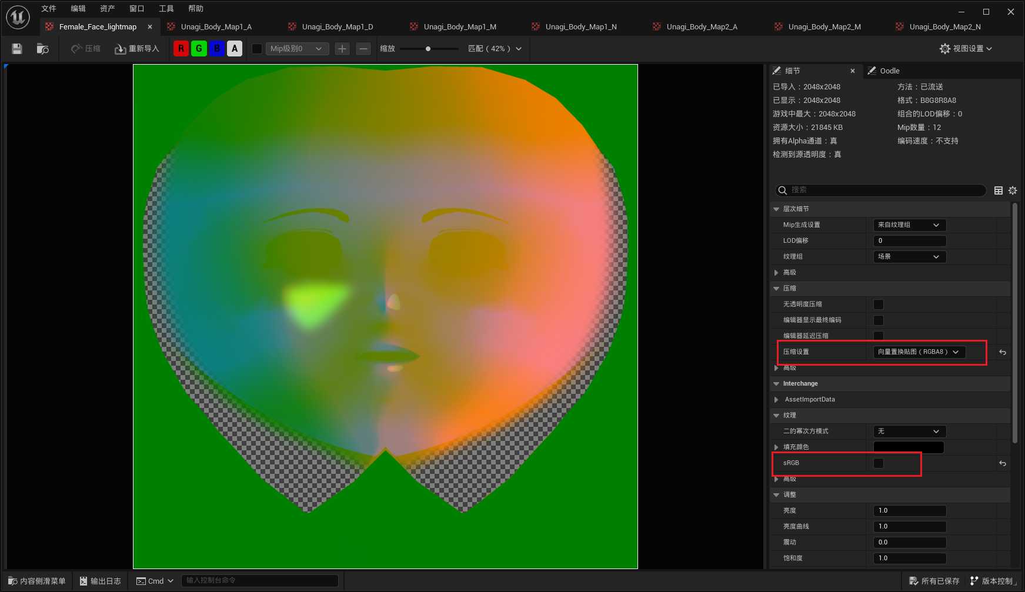Viewport: 1025px width, 592px height.
Task: Click the browse to asset in content browser icon
Action: [42, 49]
